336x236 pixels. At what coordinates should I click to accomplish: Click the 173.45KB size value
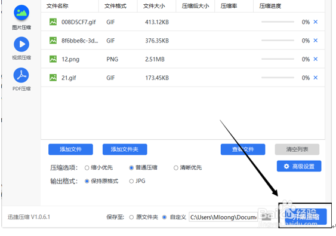pyautogui.click(x=157, y=78)
